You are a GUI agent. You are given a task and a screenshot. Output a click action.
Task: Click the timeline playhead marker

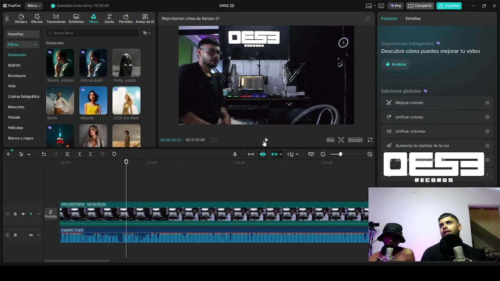(x=126, y=162)
